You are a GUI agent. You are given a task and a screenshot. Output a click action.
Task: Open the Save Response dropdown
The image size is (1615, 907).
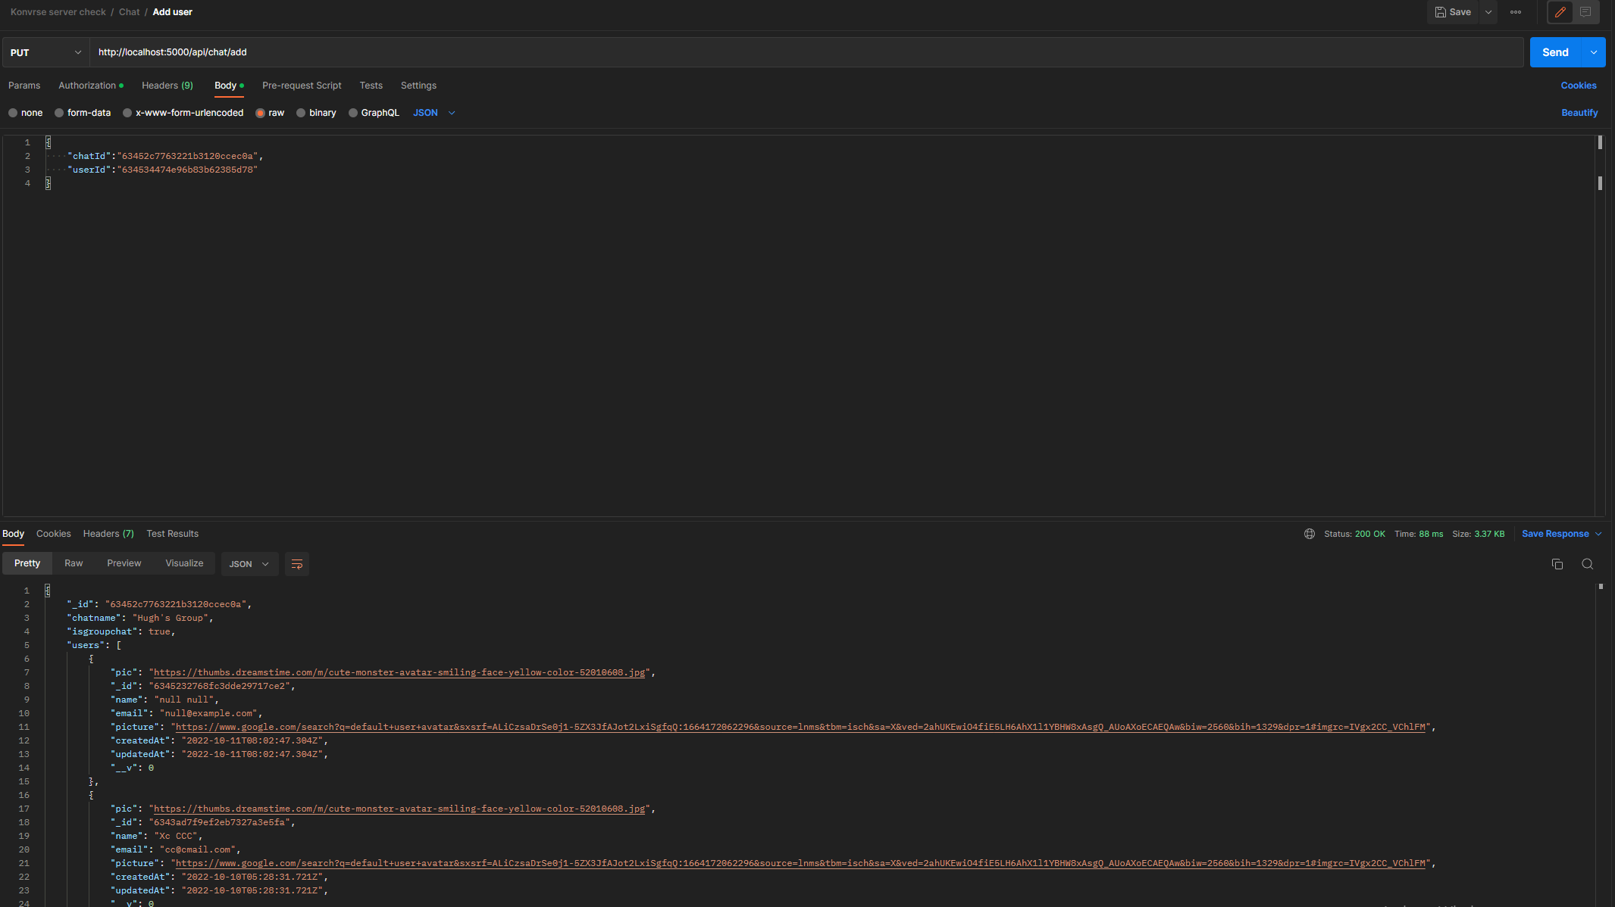tap(1562, 534)
